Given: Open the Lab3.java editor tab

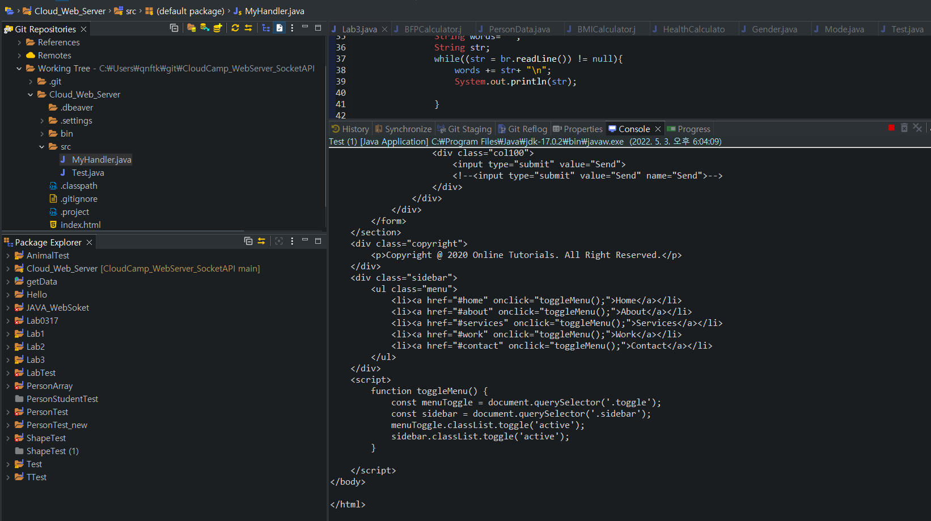Looking at the screenshot, I should [358, 28].
